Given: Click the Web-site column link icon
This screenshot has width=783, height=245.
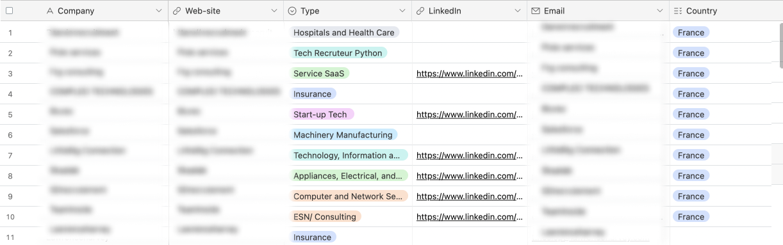Looking at the screenshot, I should pos(177,11).
